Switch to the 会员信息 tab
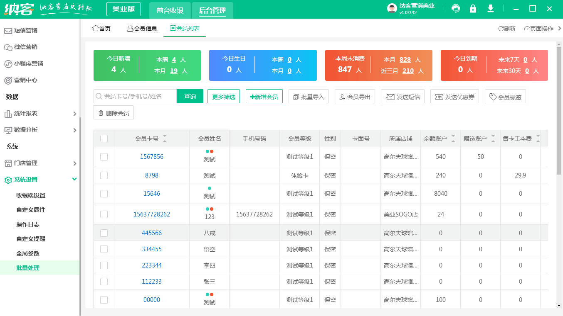The image size is (563, 316). pos(142,29)
